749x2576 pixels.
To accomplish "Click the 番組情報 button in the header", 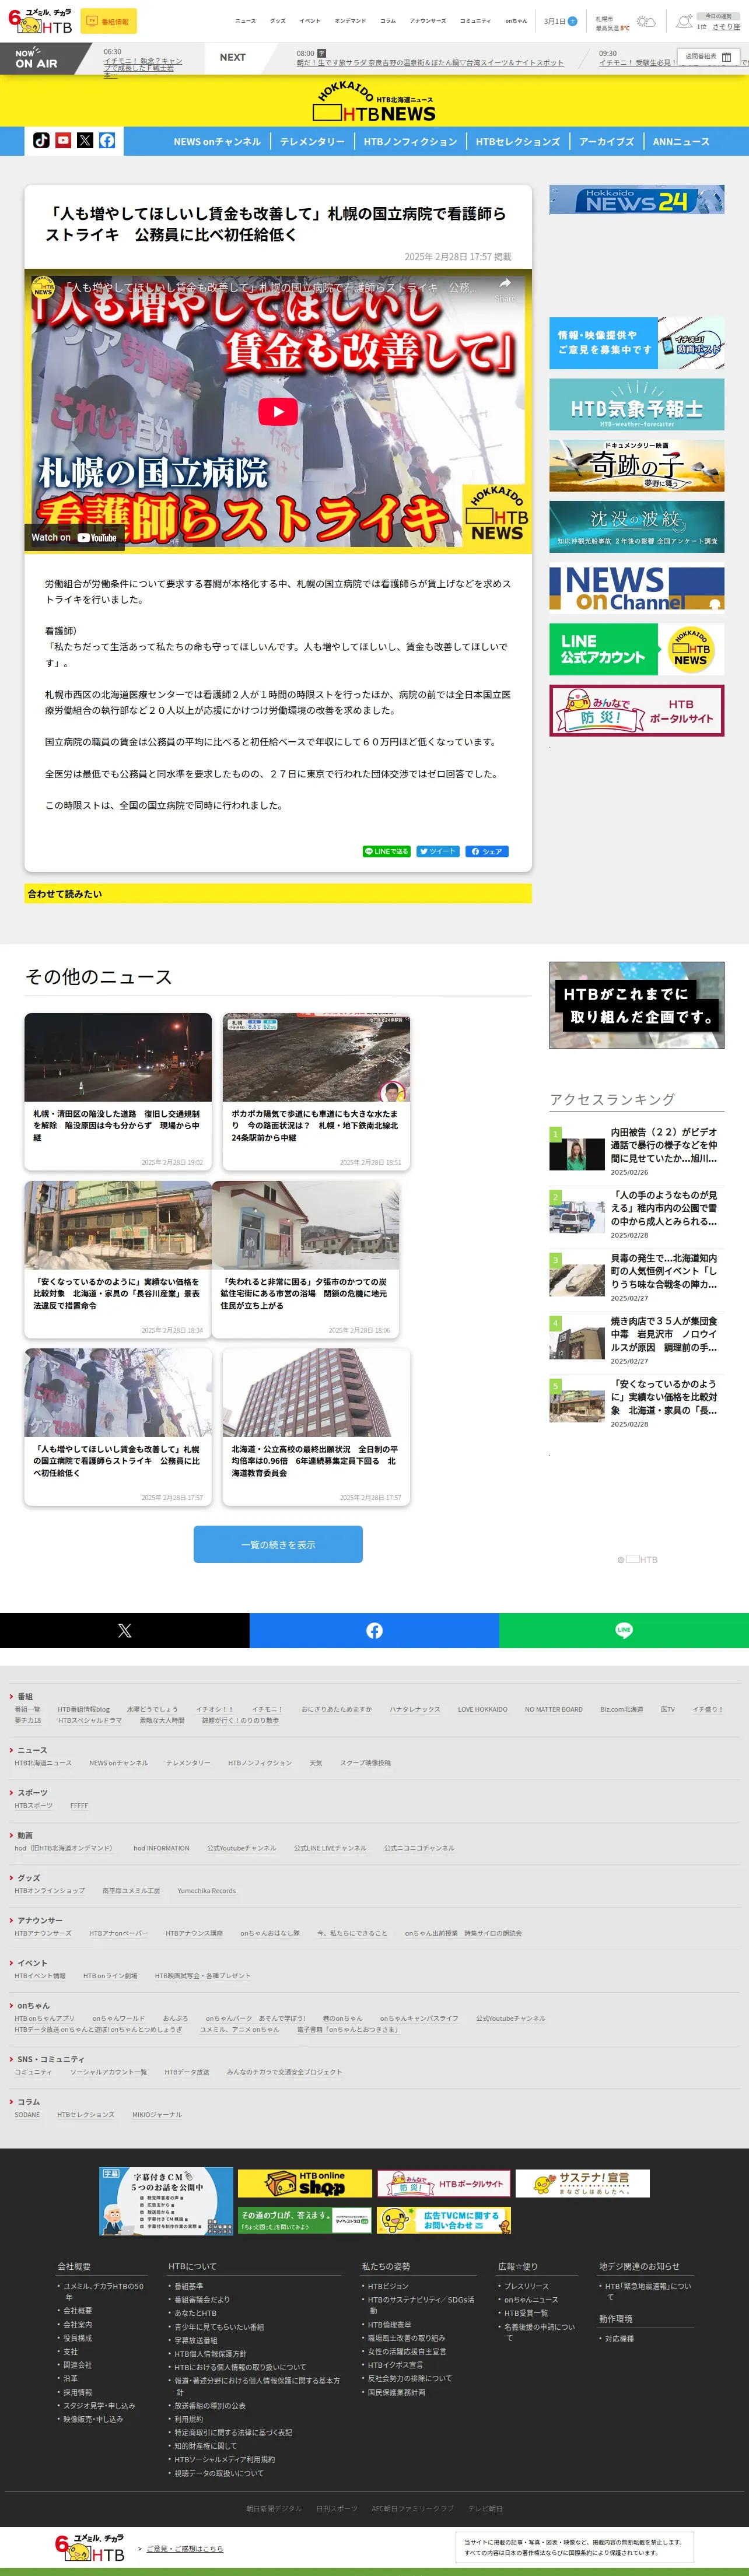I will click(108, 21).
